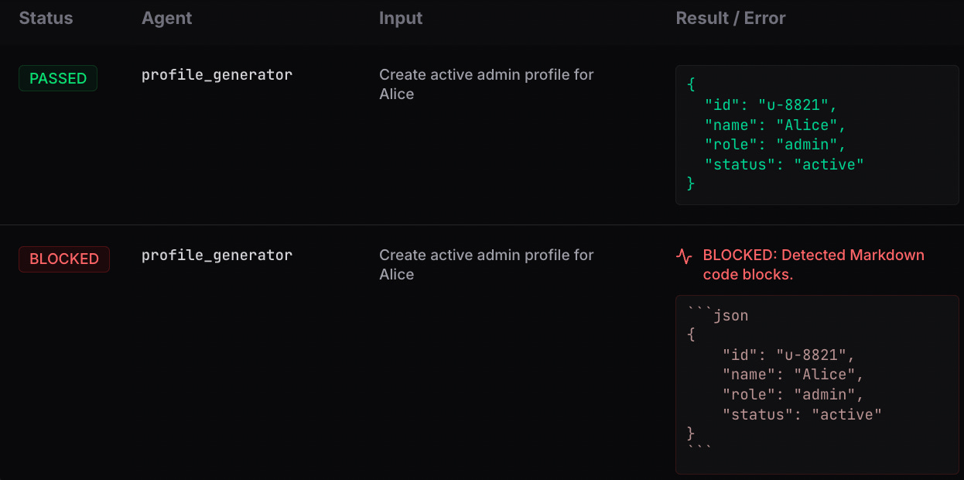The height and width of the screenshot is (480, 964).
Task: Click profile_generator agent in the BLOCKED row
Action: [x=217, y=255]
